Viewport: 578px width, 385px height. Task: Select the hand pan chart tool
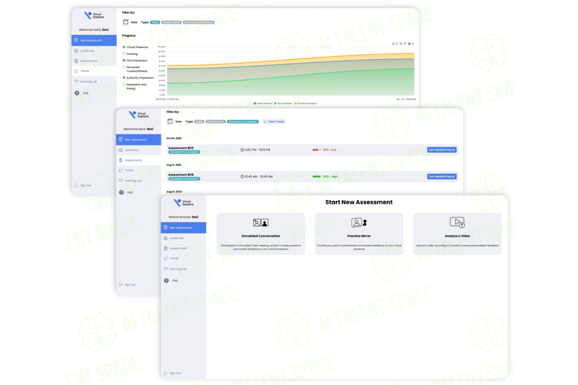[405, 44]
